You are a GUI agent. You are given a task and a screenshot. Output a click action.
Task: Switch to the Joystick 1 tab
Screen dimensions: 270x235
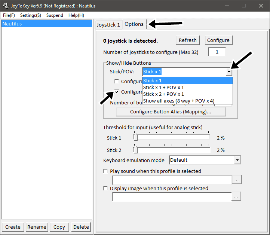point(108,25)
